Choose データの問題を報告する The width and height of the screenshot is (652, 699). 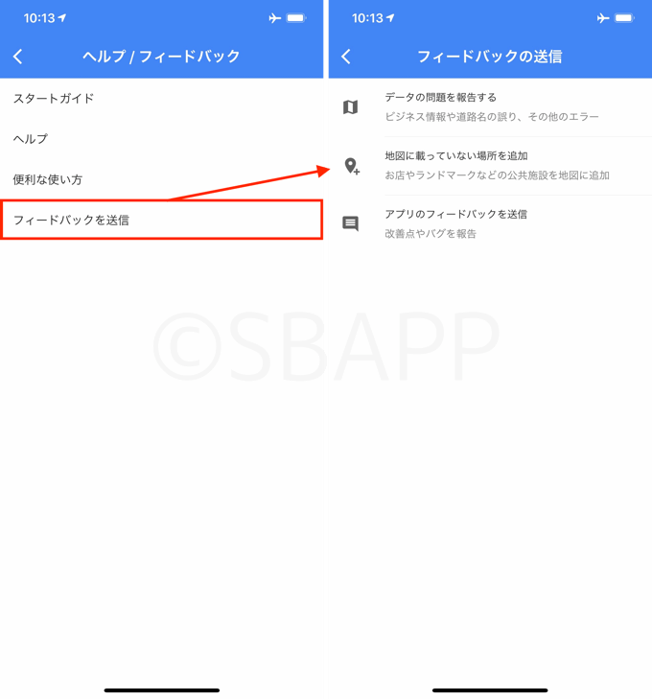490,107
